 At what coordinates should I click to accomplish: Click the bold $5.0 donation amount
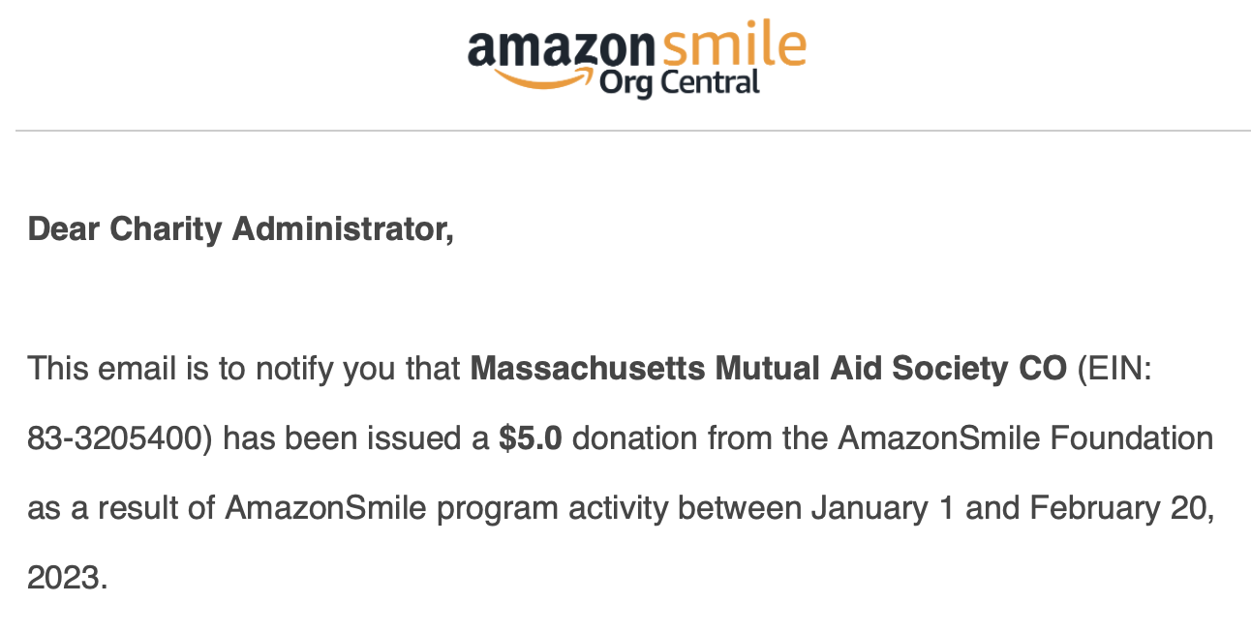530,438
